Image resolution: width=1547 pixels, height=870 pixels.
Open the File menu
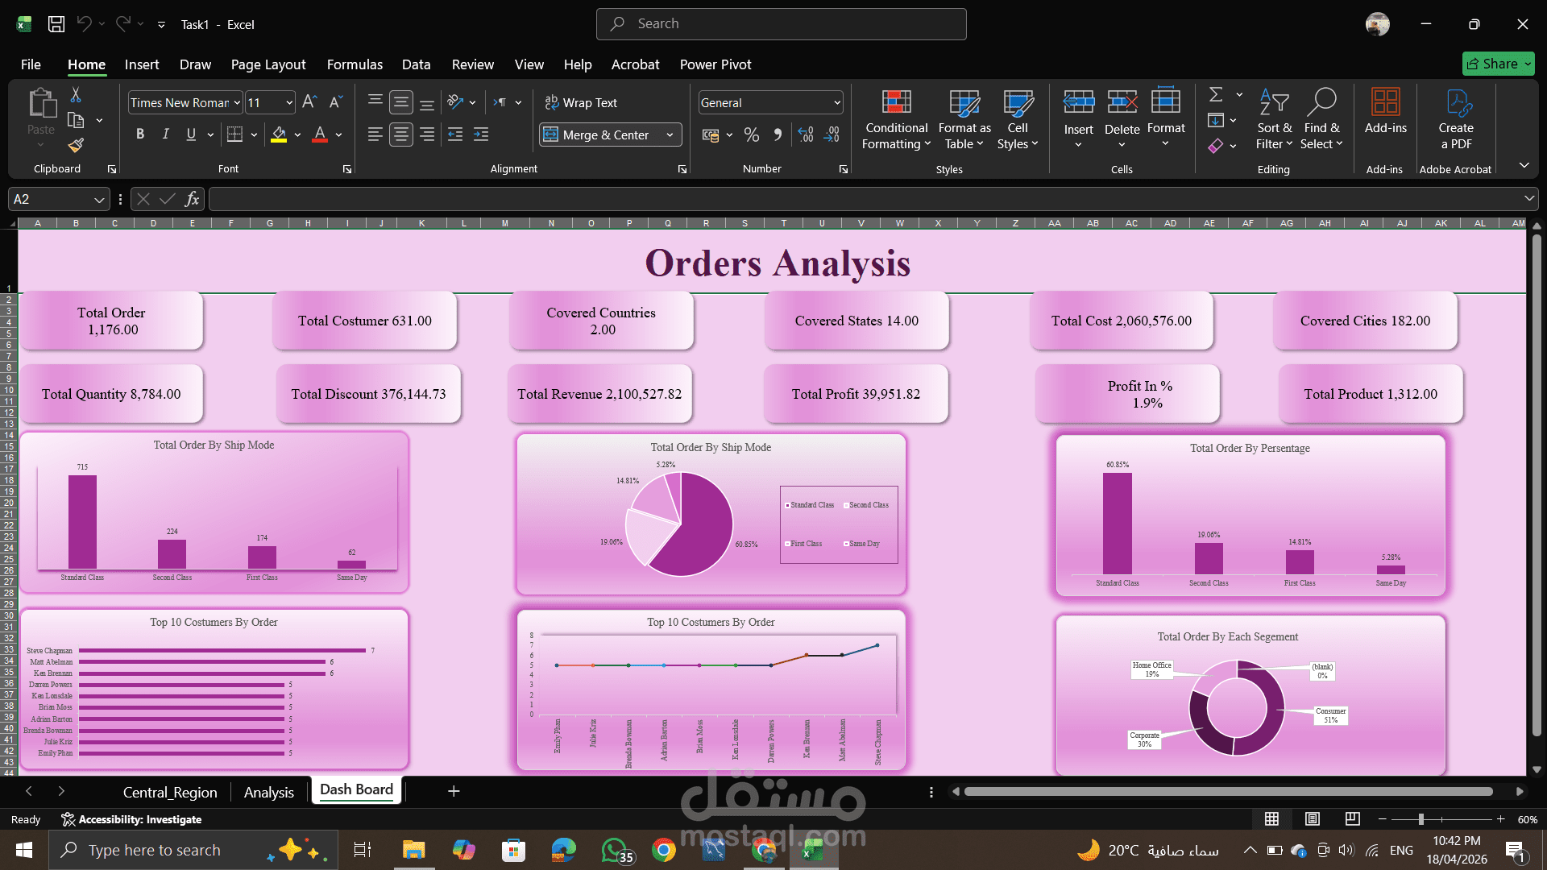pyautogui.click(x=31, y=64)
